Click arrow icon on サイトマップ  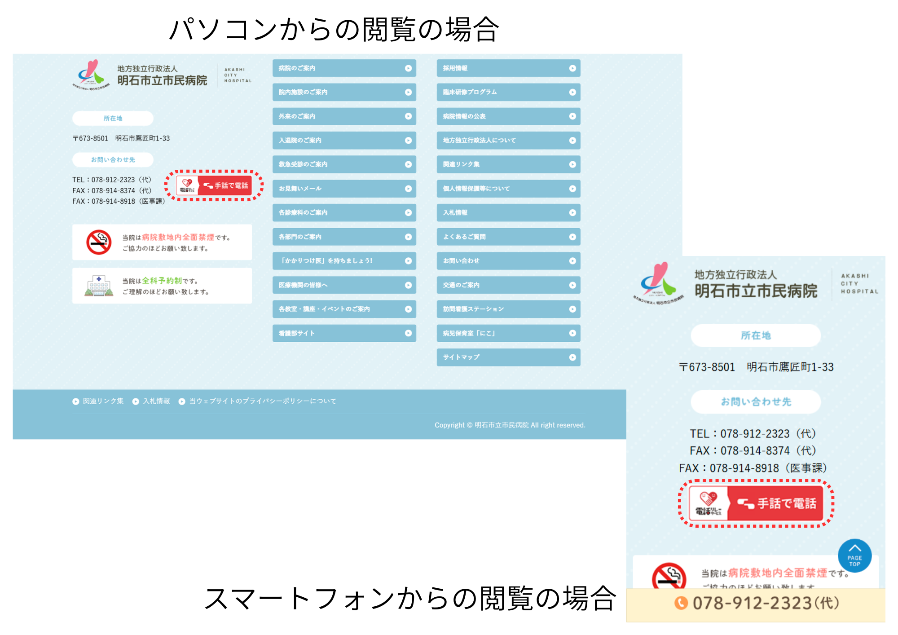click(572, 357)
